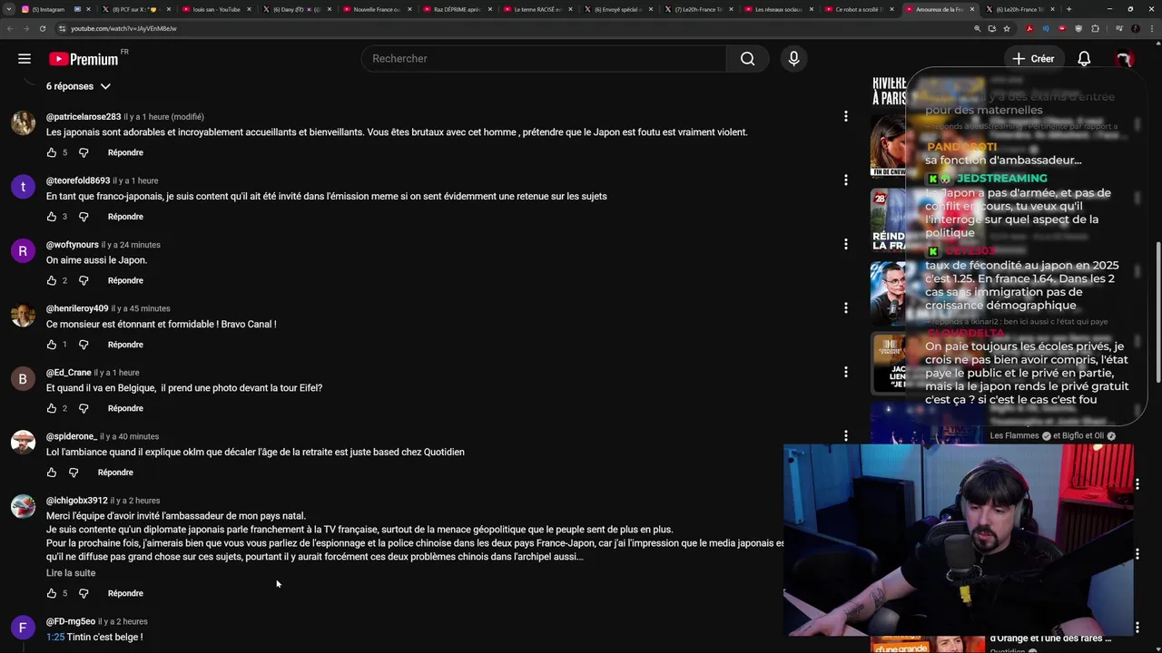The image size is (1162, 653).
Task: Reply to @patricelarose283's comment
Action: pyautogui.click(x=125, y=152)
